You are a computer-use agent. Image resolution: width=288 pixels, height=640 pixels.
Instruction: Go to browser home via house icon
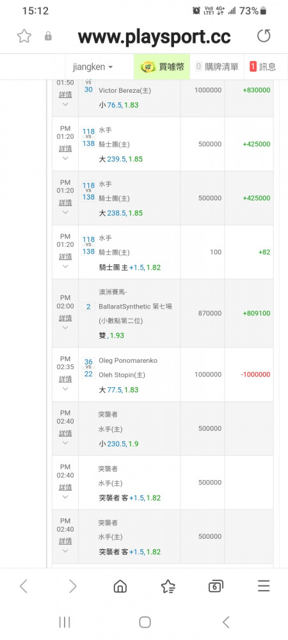click(x=120, y=586)
